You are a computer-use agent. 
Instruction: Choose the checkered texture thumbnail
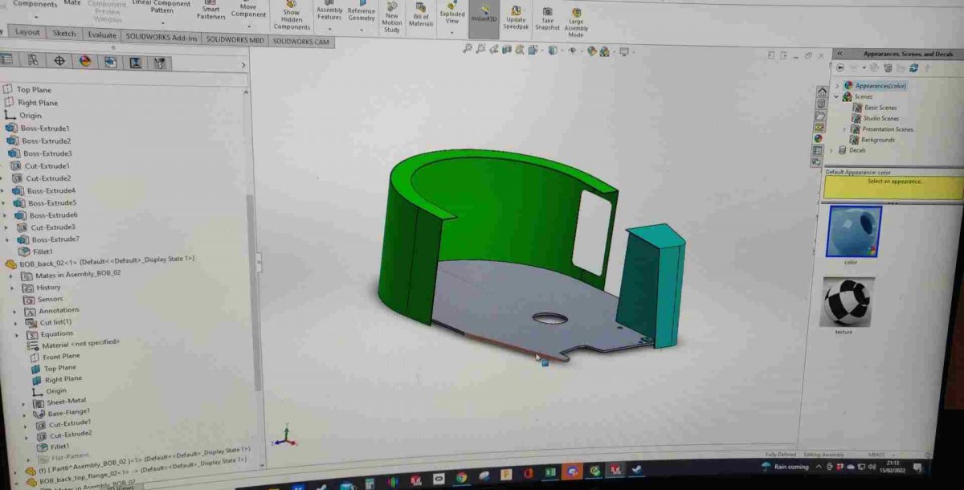coord(848,302)
